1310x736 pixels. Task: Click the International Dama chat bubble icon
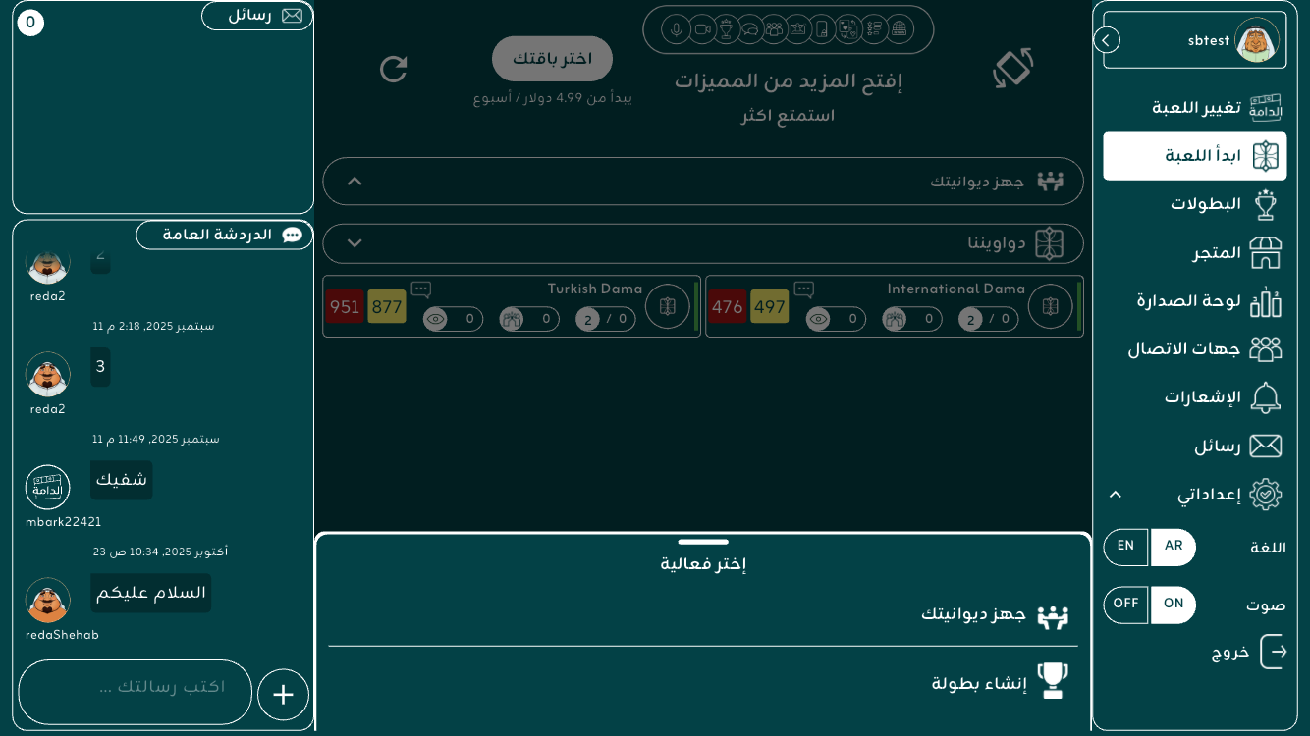(x=803, y=289)
